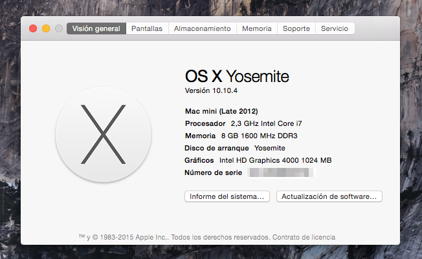Click the grayed-out zoom window button

pos(59,28)
